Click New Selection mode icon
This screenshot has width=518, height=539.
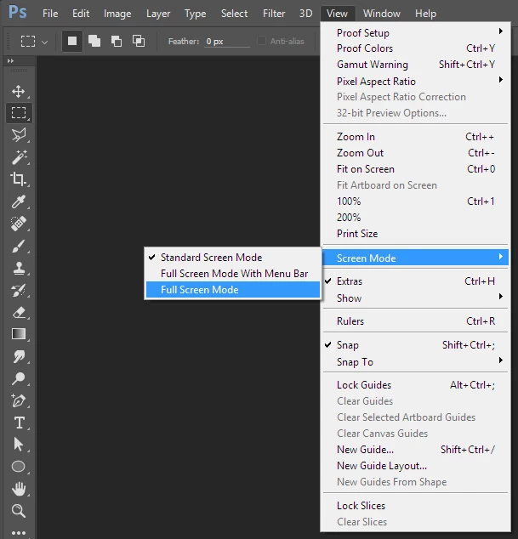[x=72, y=41]
